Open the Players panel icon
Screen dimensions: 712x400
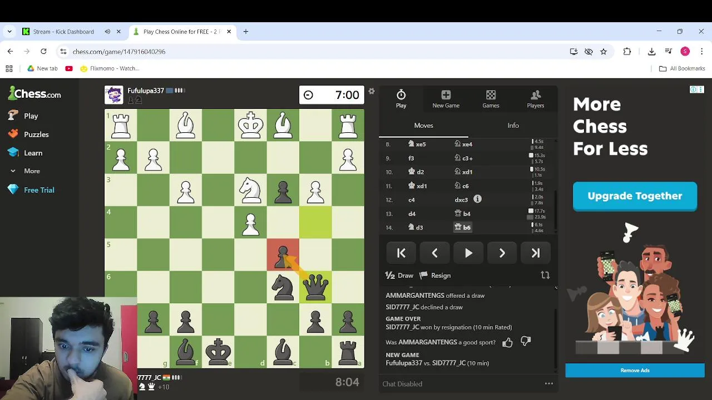536,99
